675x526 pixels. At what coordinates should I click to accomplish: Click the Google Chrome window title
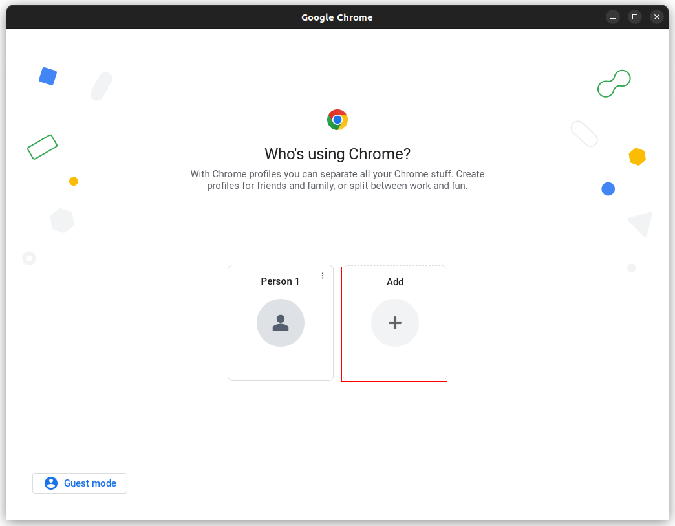tap(337, 17)
